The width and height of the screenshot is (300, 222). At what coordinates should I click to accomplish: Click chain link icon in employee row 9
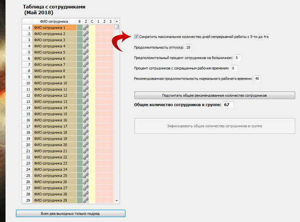point(86,77)
